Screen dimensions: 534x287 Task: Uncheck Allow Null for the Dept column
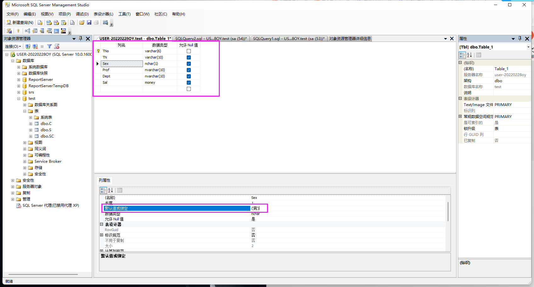(189, 76)
